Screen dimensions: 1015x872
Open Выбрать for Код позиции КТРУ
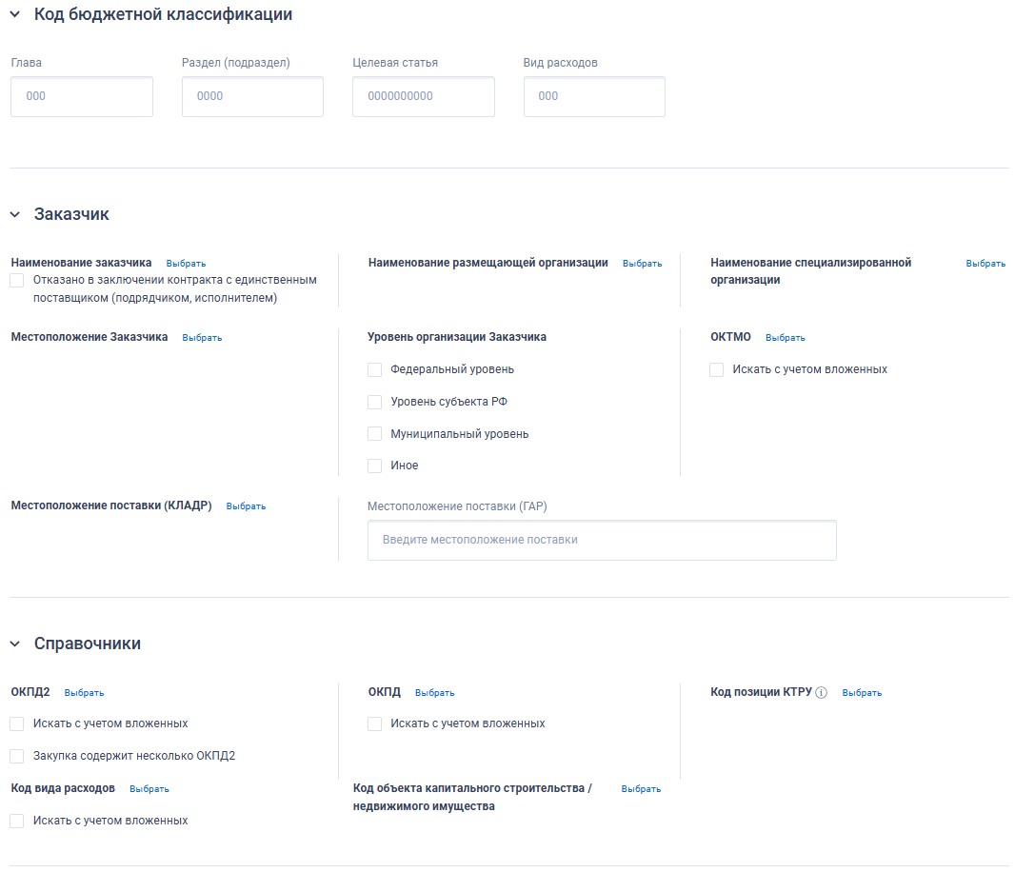tap(862, 693)
